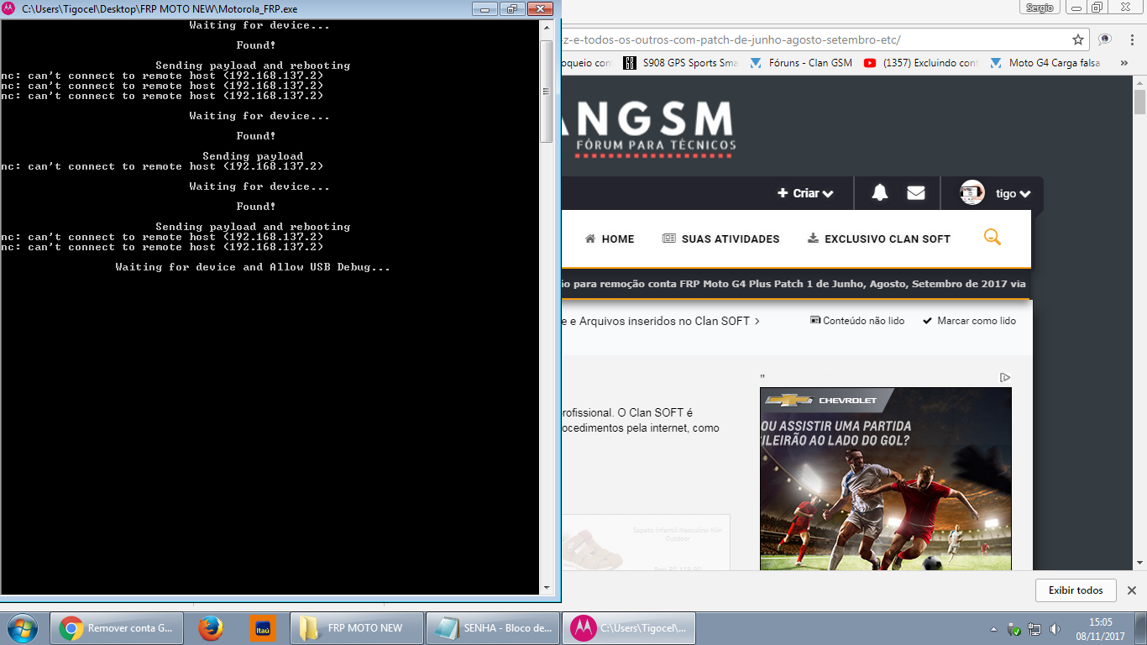Open the chat bubble extension icon in Chrome
The height and width of the screenshot is (645, 1147).
pyautogui.click(x=1105, y=39)
